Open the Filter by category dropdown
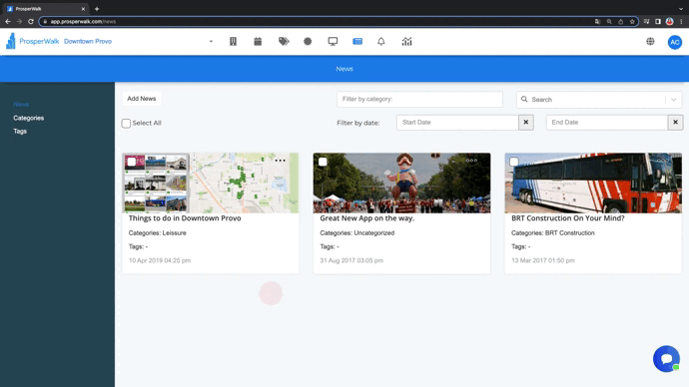Image resolution: width=689 pixels, height=387 pixels. (419, 99)
